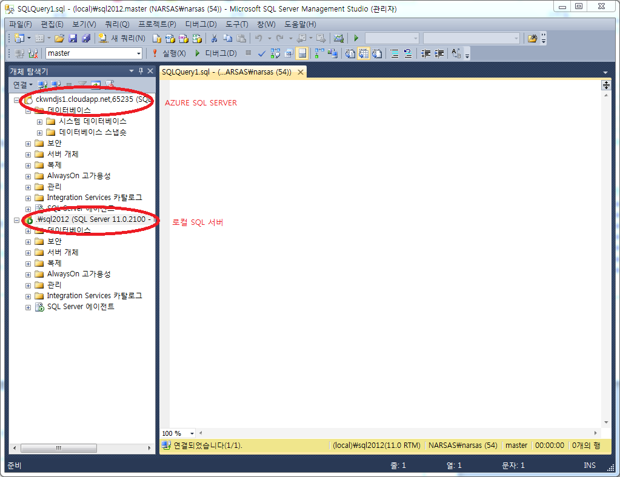Open a new Database Engine Query icon
The width and height of the screenshot is (620, 477).
pyautogui.click(x=157, y=38)
